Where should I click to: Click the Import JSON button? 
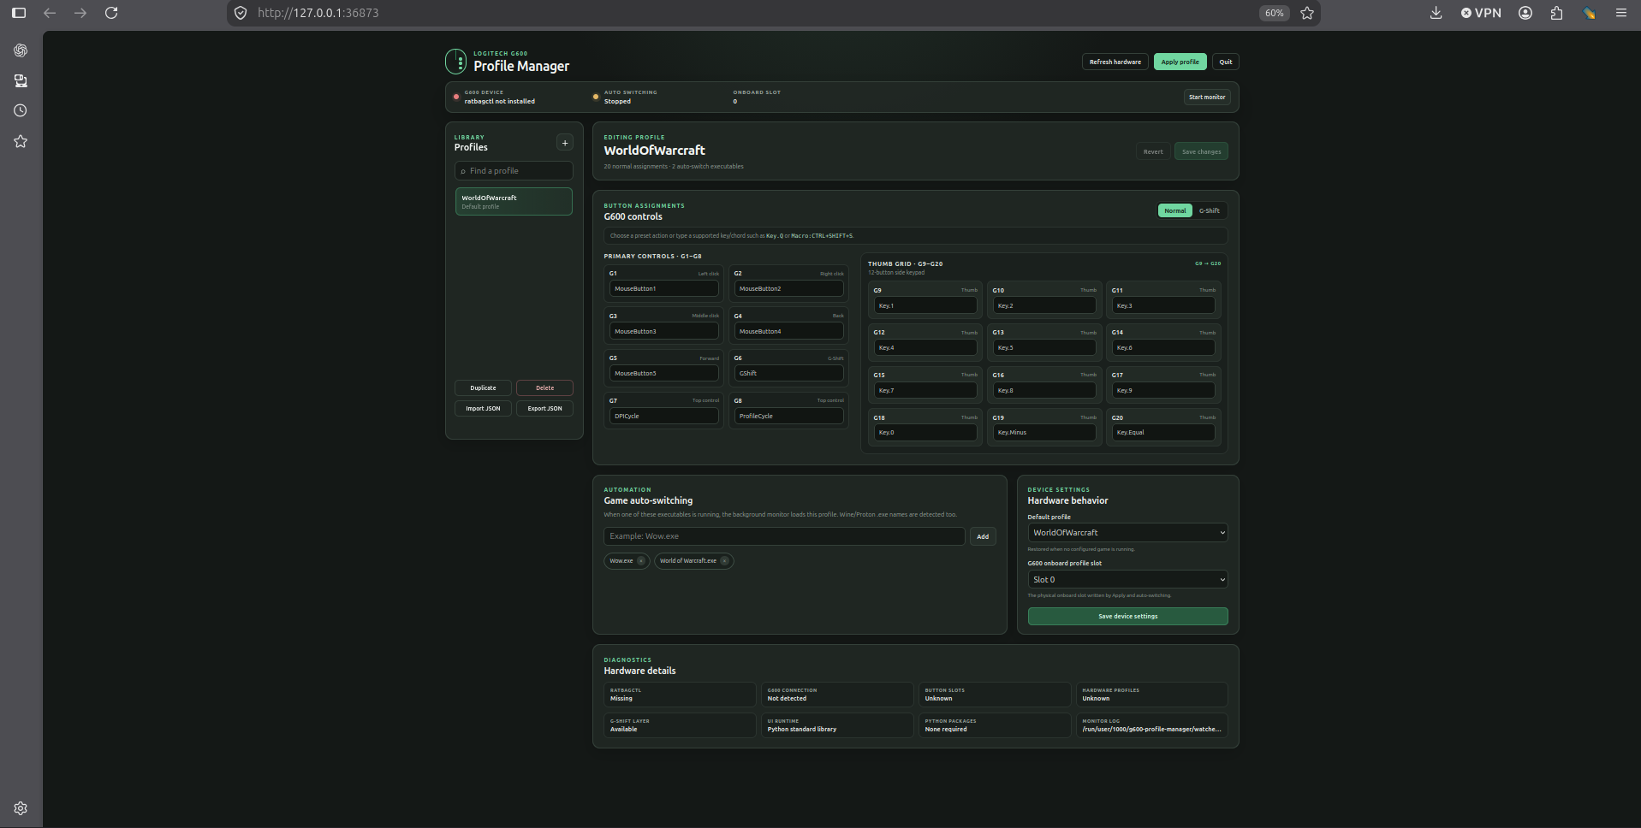tap(483, 409)
